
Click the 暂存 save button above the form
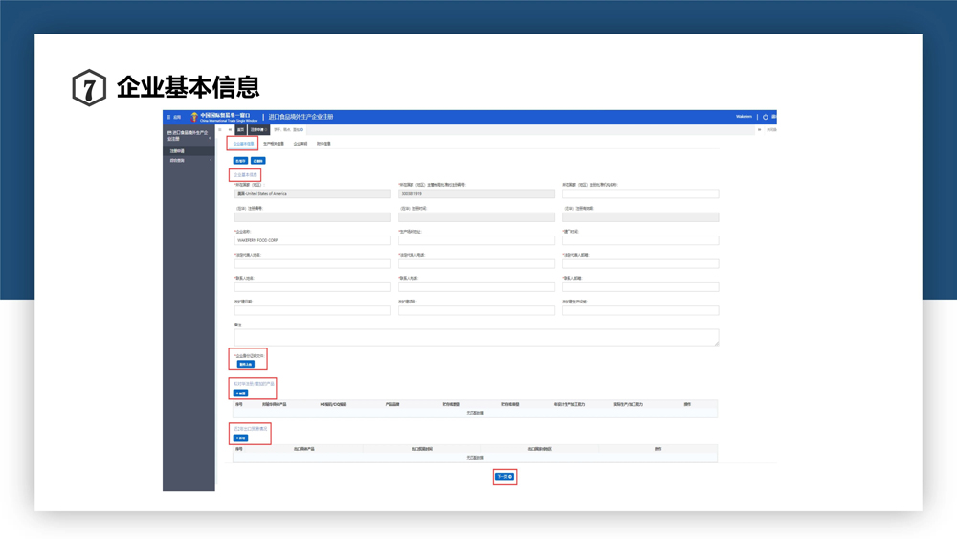pyautogui.click(x=240, y=161)
